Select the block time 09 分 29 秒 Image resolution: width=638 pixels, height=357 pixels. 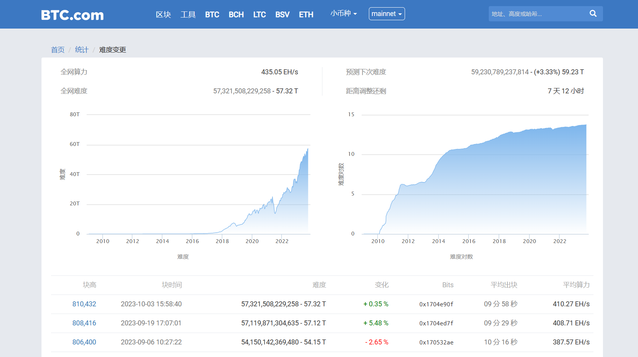coord(501,323)
